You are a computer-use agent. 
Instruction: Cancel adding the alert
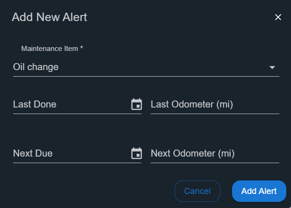tap(197, 191)
